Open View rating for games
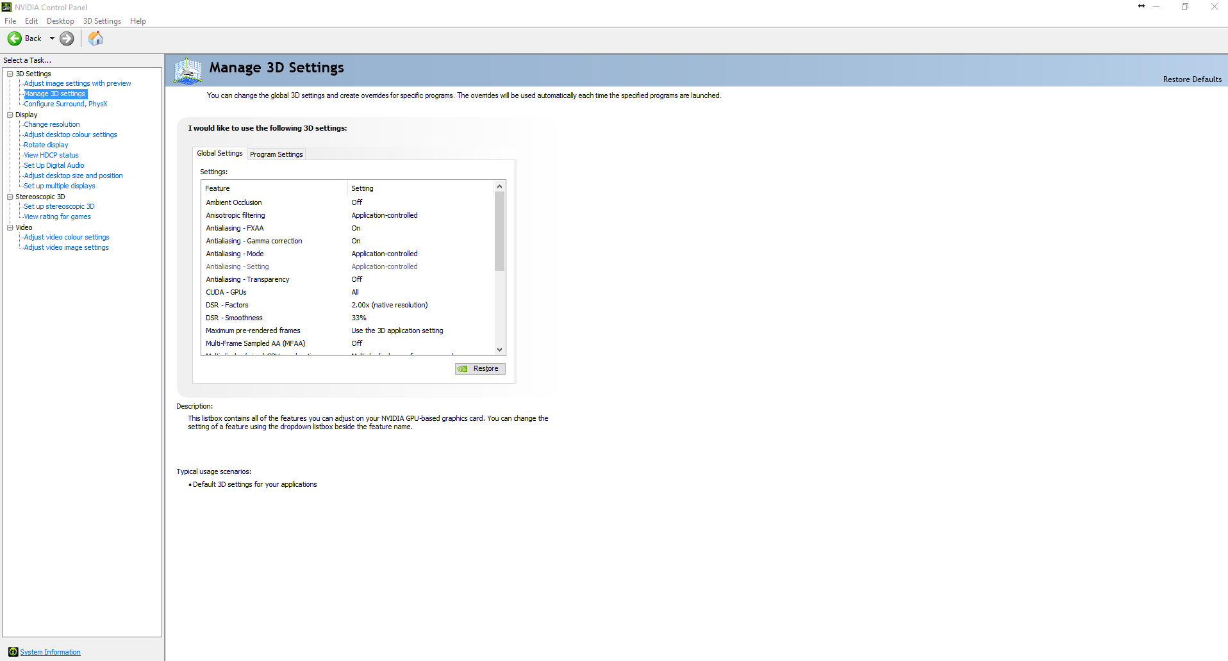This screenshot has width=1228, height=661. tap(57, 216)
